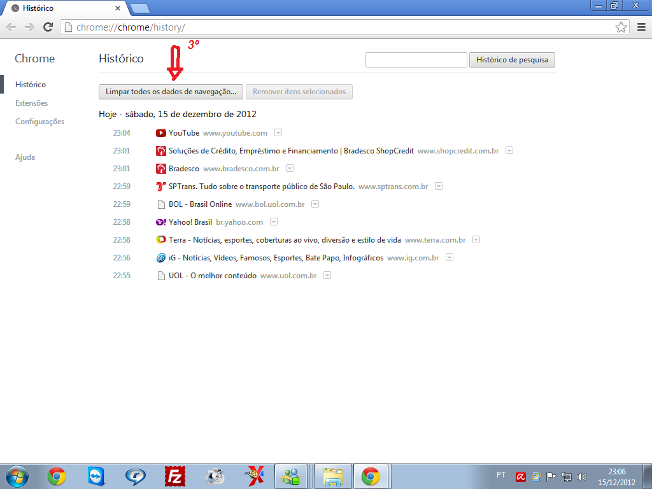Click the history search field

(x=416, y=60)
